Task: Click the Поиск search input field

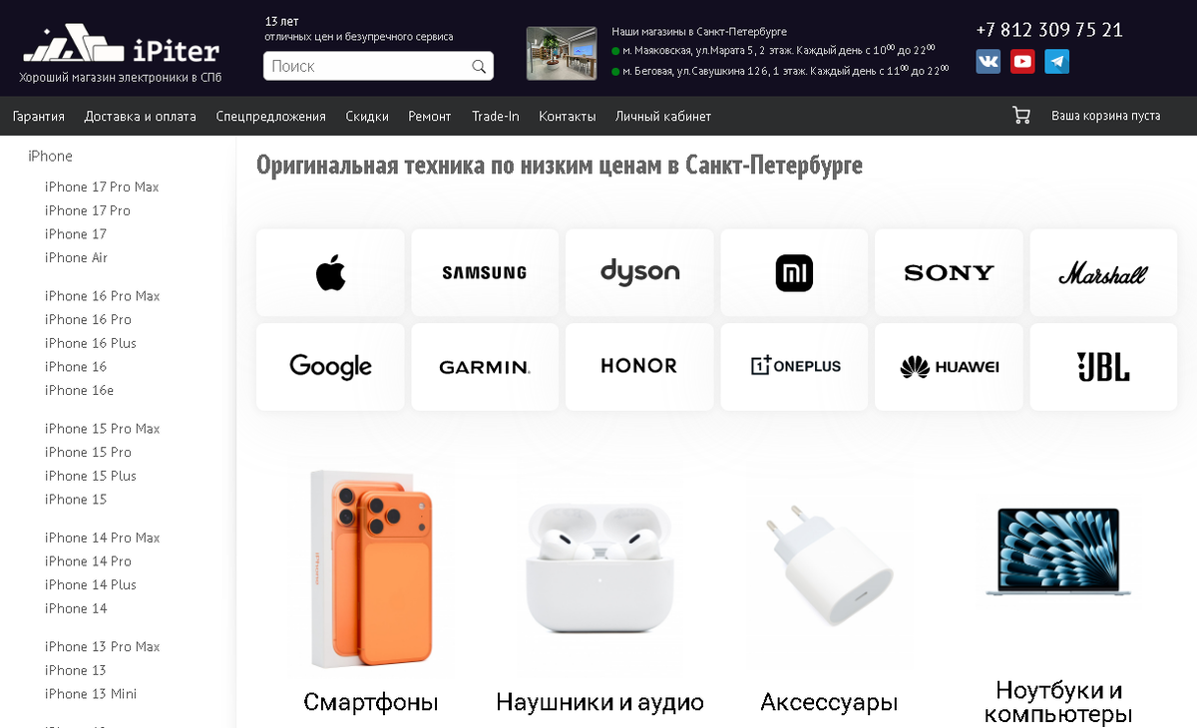Action: [366, 67]
